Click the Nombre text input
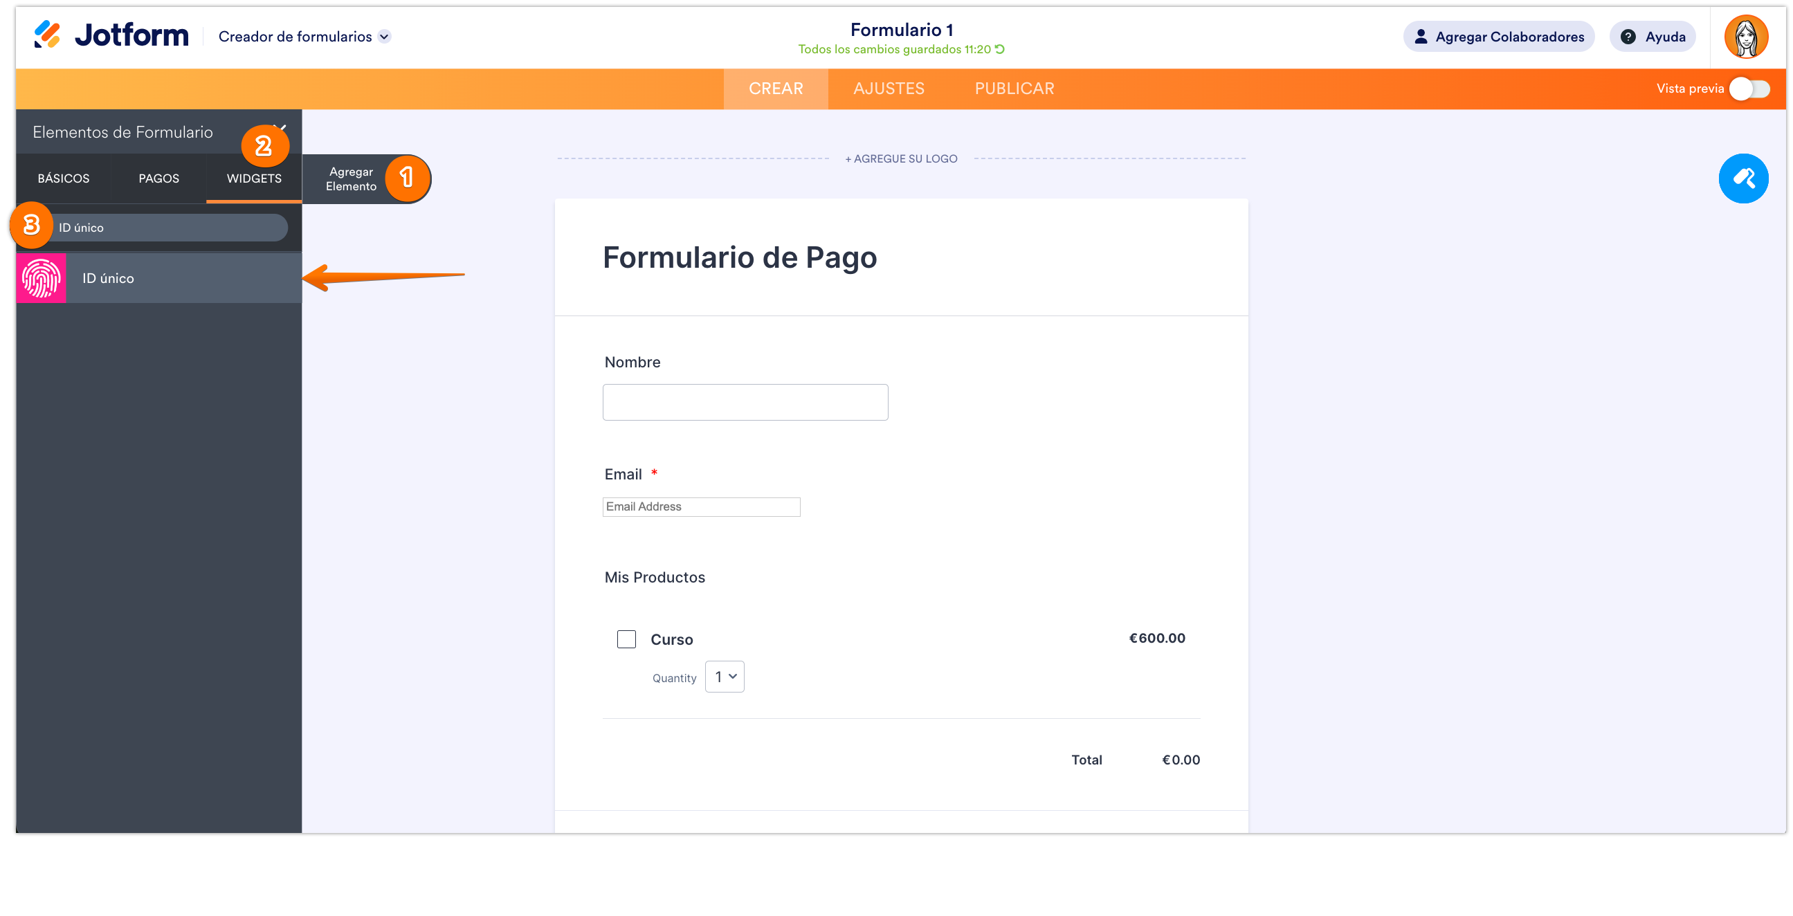 point(745,403)
